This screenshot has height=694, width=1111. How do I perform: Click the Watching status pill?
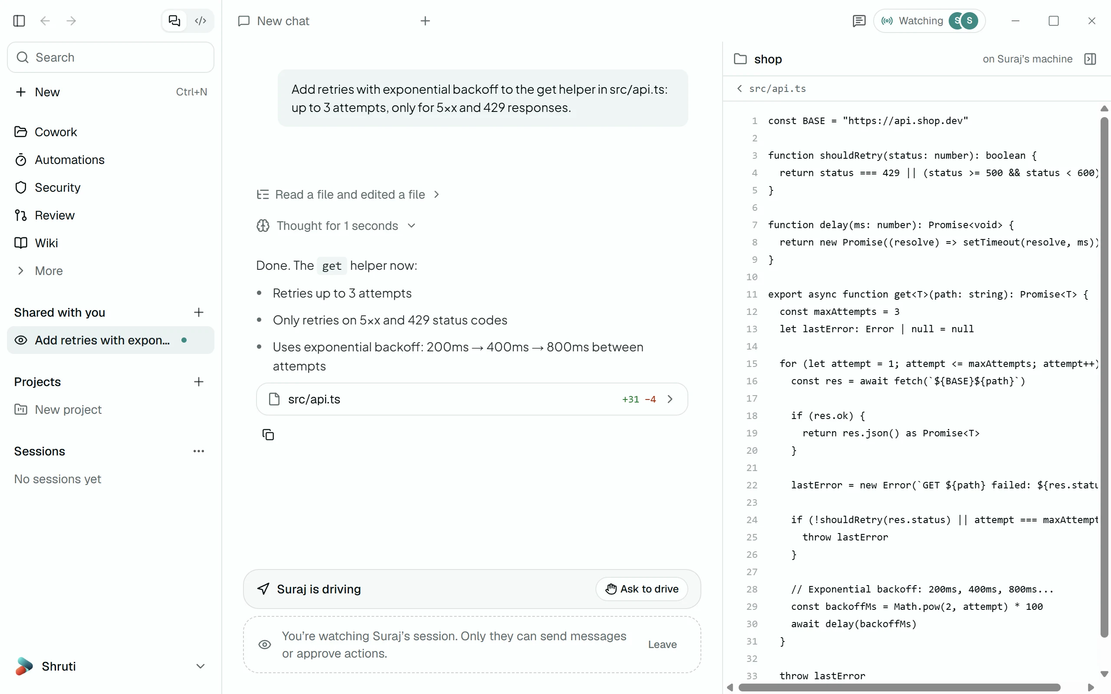coord(929,21)
